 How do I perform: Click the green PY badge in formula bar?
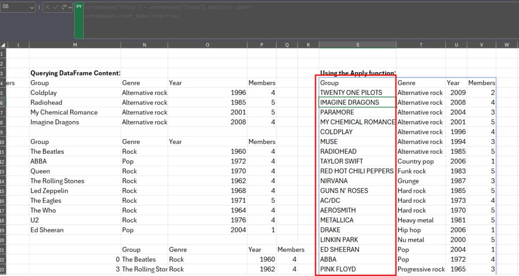tap(79, 20)
